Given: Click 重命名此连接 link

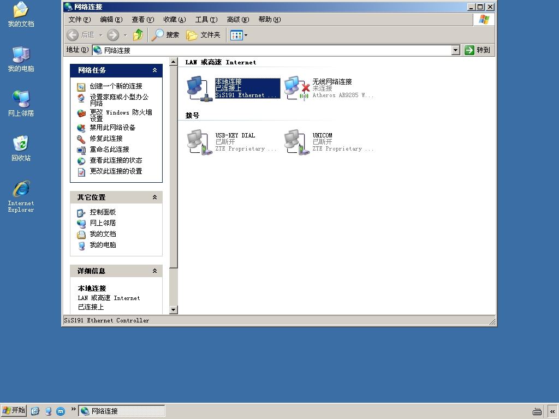Looking at the screenshot, I should [x=109, y=149].
